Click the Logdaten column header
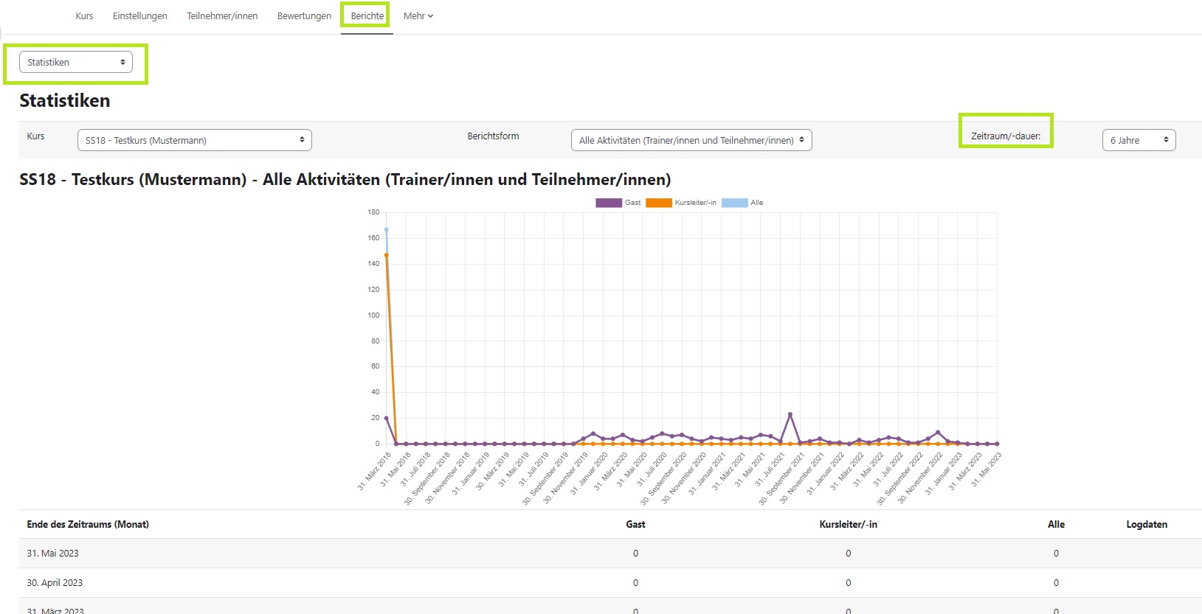This screenshot has height=614, width=1202. tap(1146, 524)
